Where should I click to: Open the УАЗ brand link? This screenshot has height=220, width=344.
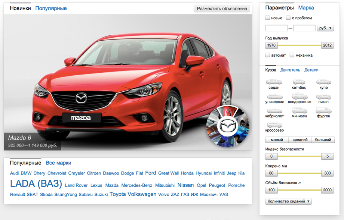224,195
